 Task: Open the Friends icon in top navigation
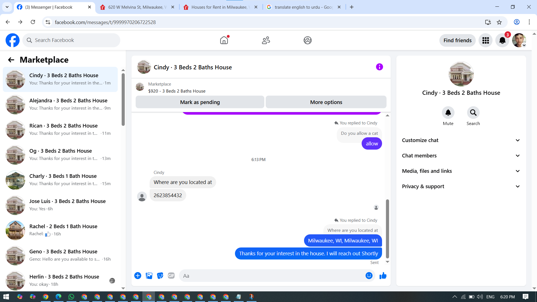[x=266, y=40]
